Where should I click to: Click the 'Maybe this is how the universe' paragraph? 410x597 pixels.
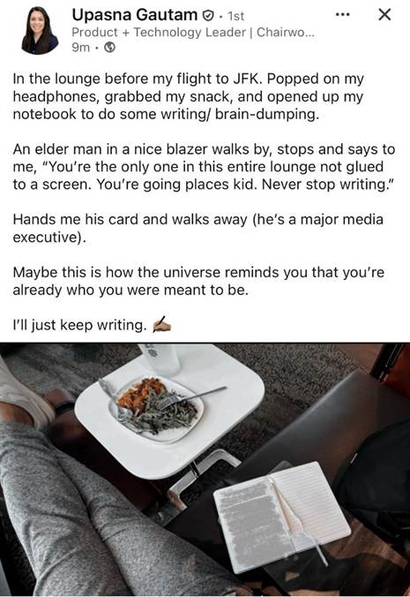[x=198, y=281]
